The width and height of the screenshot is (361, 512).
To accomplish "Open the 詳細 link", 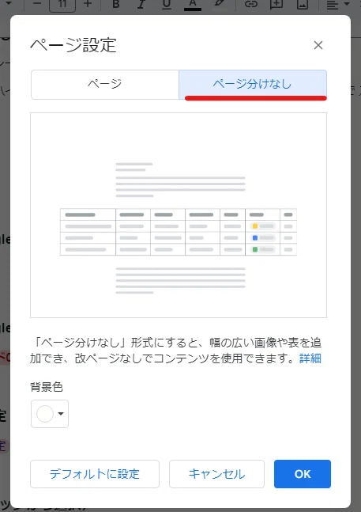I will (310, 358).
